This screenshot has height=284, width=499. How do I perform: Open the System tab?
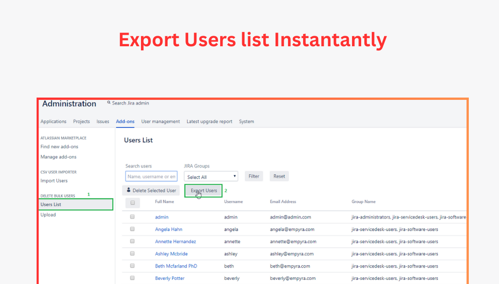(246, 121)
